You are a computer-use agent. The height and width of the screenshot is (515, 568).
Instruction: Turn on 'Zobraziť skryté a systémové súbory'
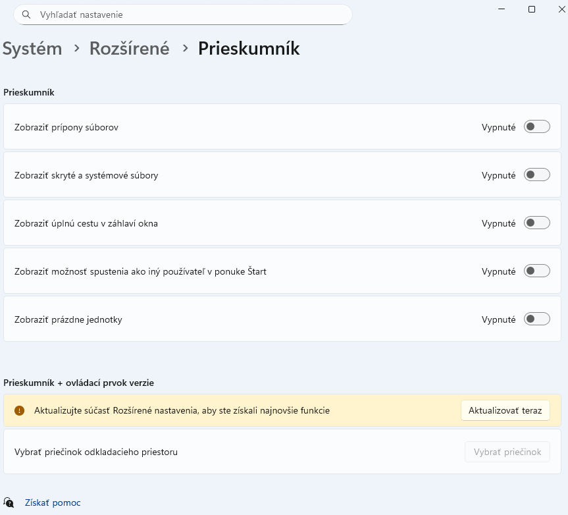coord(536,175)
